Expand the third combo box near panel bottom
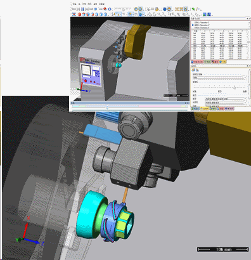The height and width of the screenshot is (260, 251). pyautogui.click(x=226, y=106)
